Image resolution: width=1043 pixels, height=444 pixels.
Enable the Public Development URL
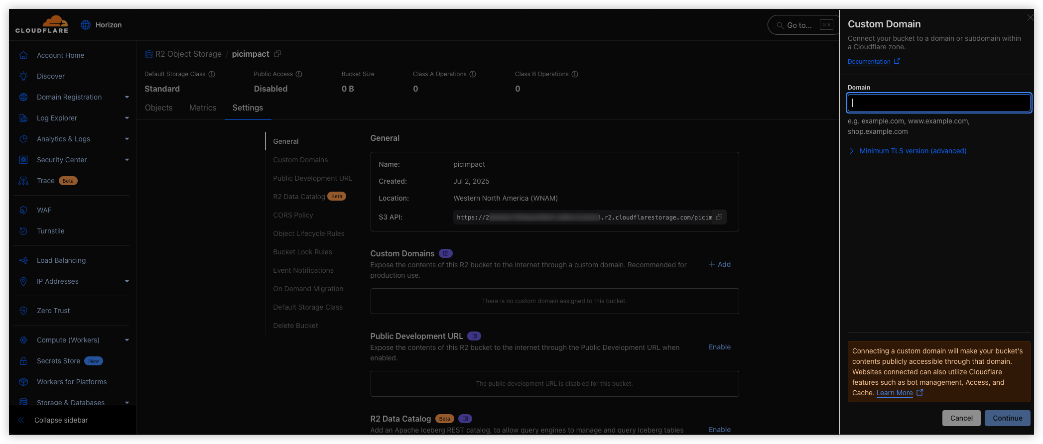coord(720,347)
